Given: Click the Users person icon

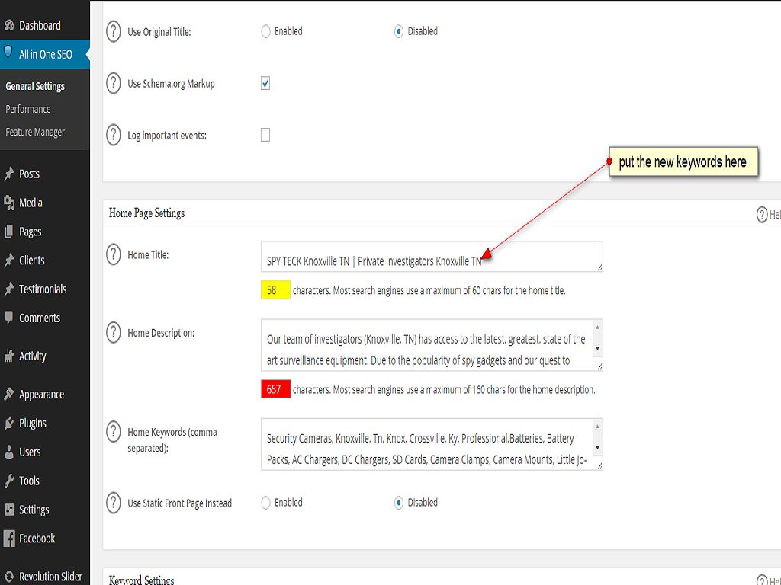Looking at the screenshot, I should tap(9, 452).
